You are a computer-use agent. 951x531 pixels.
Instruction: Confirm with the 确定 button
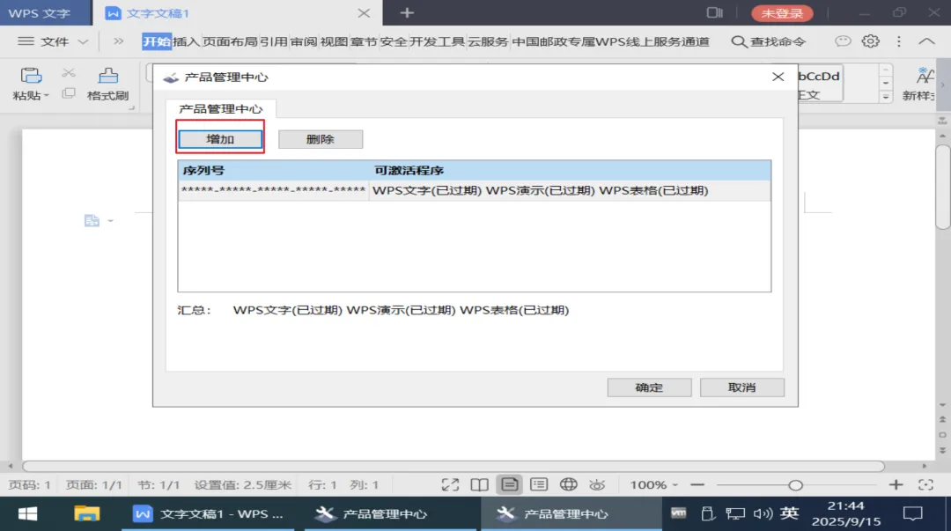coord(649,387)
